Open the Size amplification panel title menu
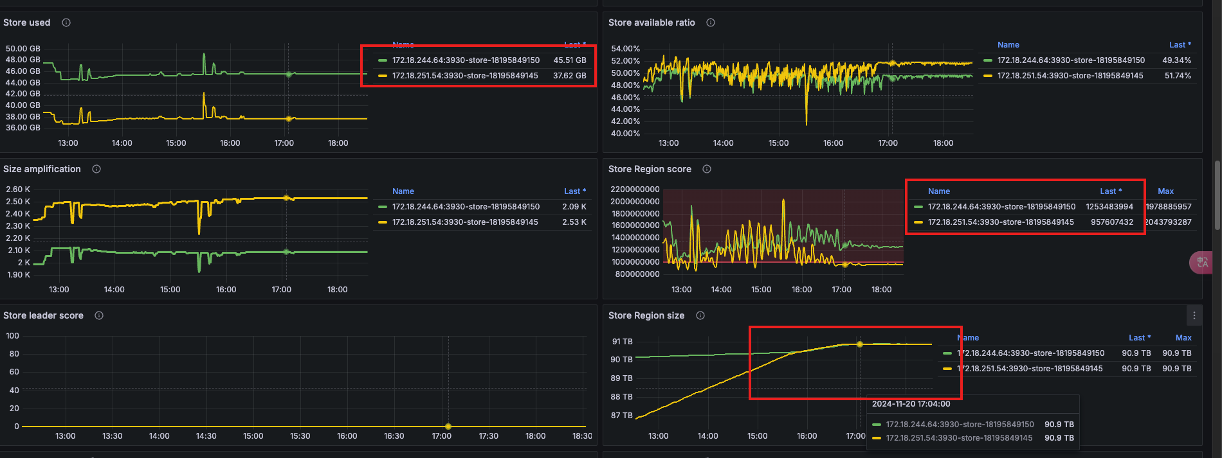This screenshot has height=458, width=1222. 42,169
